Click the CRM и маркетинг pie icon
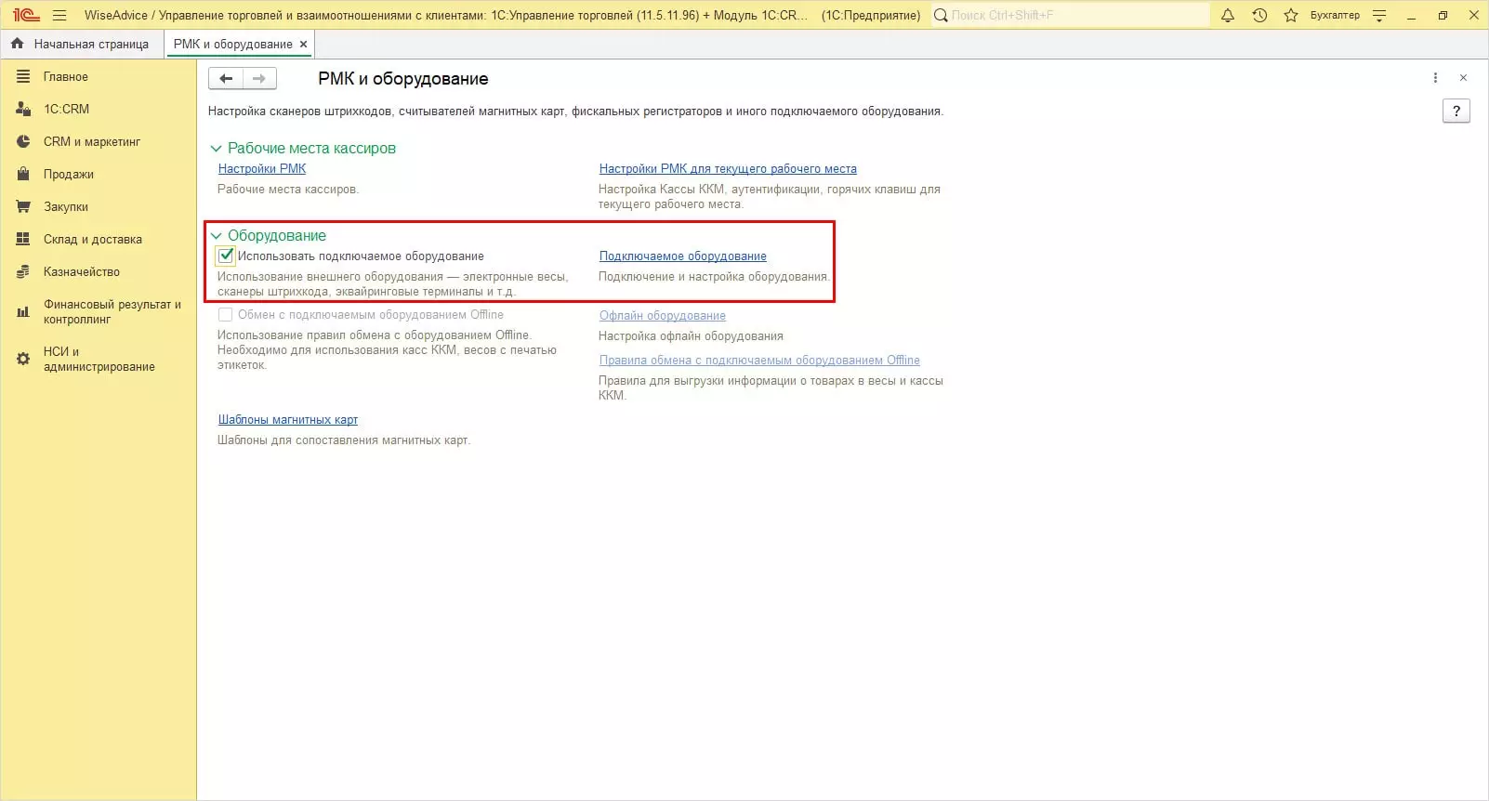 [23, 141]
